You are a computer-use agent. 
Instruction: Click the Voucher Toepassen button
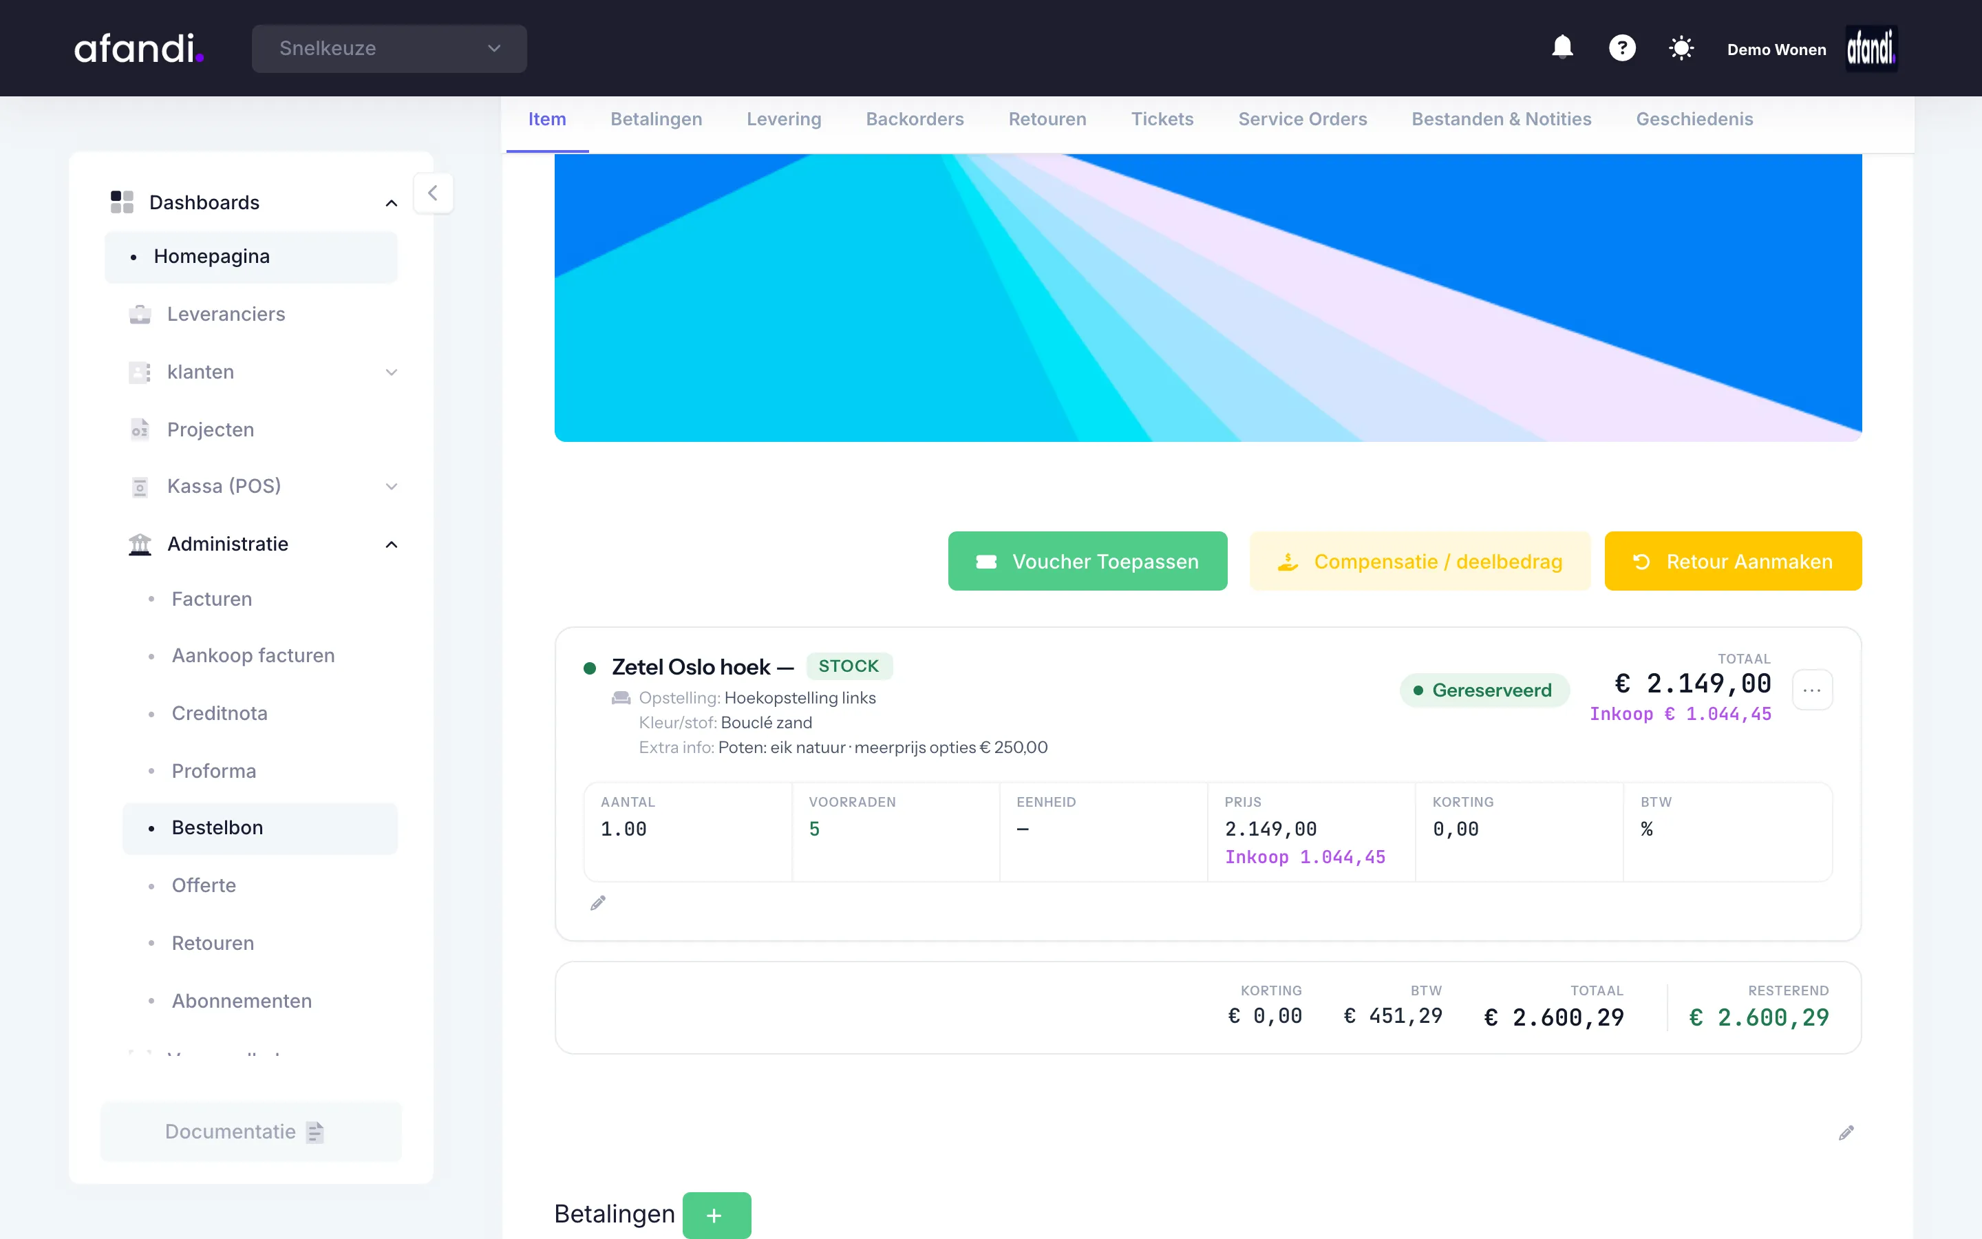pyautogui.click(x=1087, y=561)
